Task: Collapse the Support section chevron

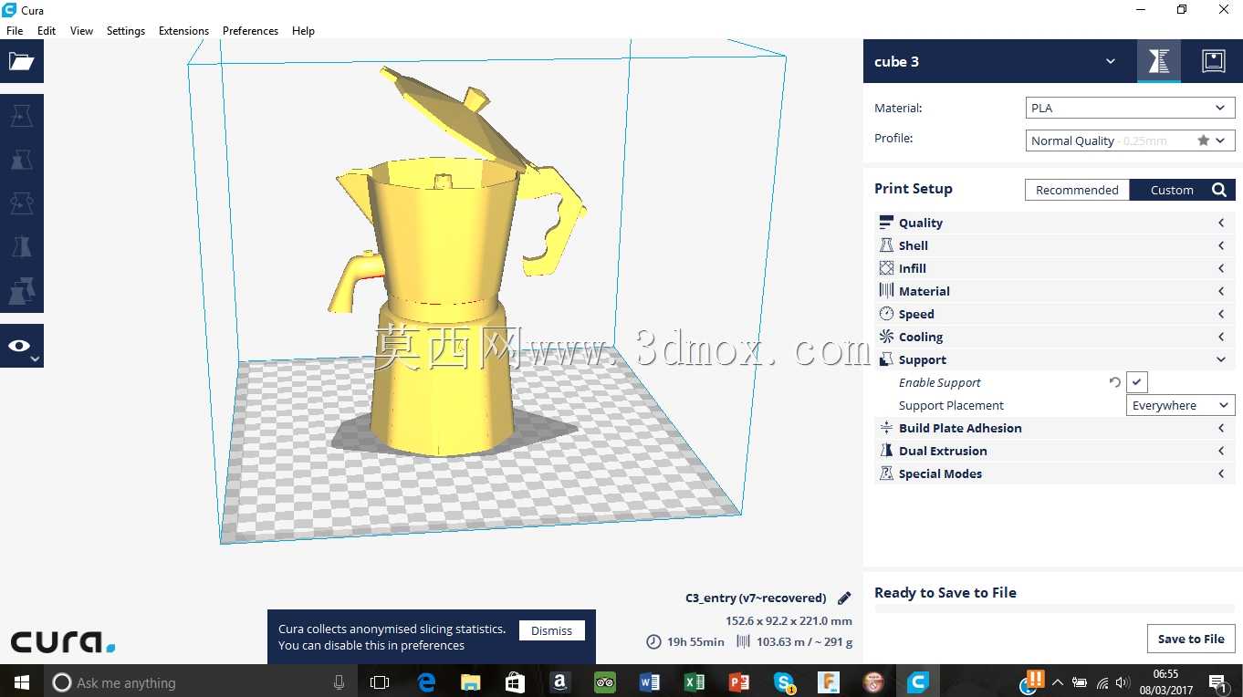Action: pyautogui.click(x=1221, y=359)
